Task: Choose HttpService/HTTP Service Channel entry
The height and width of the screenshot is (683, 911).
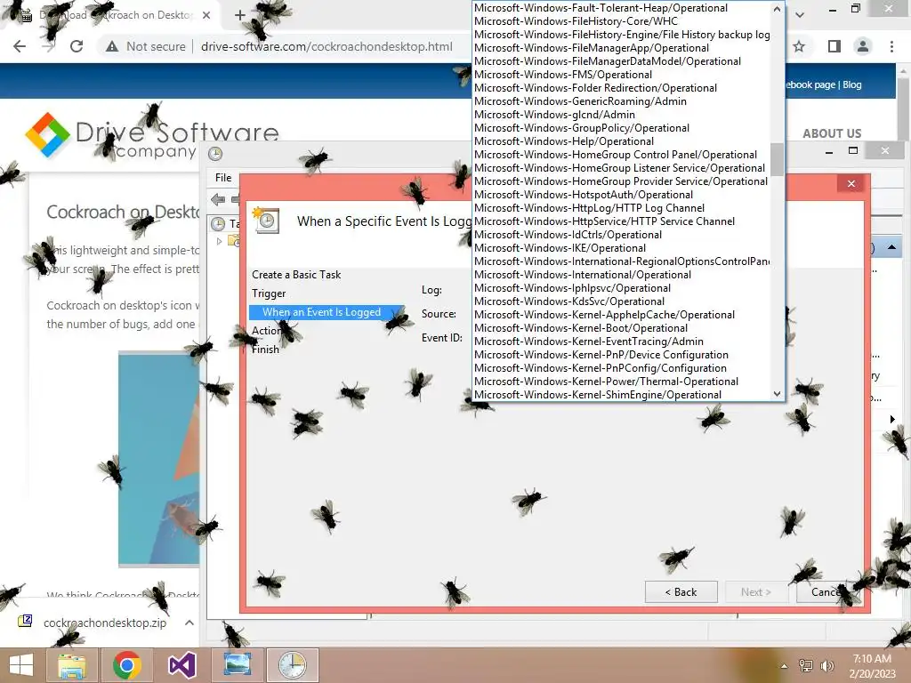Action: coord(622,221)
